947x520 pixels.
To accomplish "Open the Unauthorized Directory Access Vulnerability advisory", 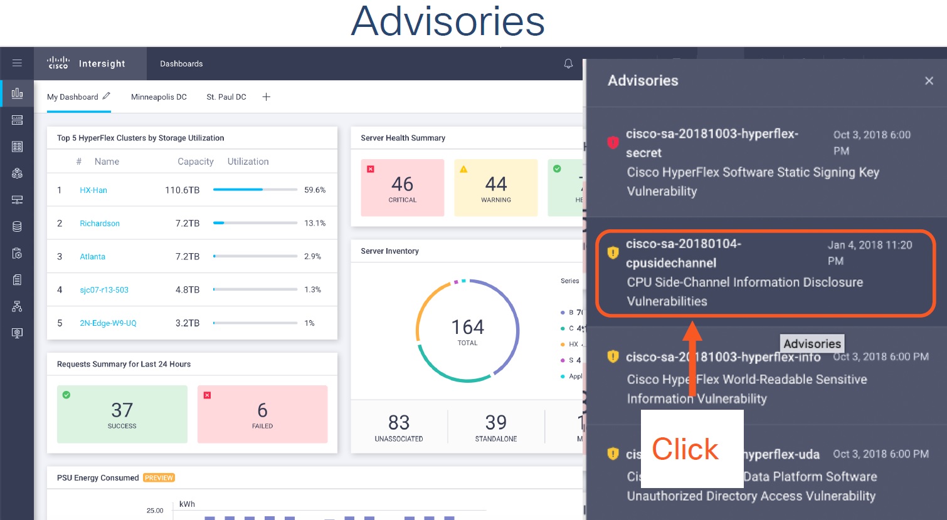I will pos(765,474).
